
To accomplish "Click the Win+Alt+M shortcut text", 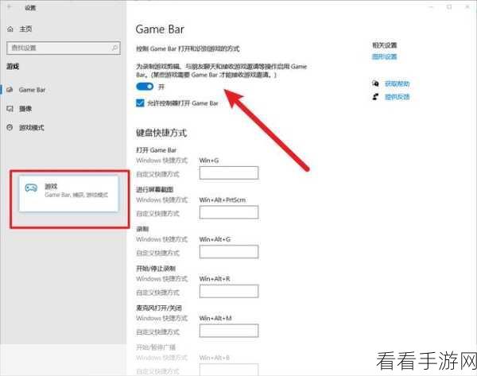I will (215, 318).
